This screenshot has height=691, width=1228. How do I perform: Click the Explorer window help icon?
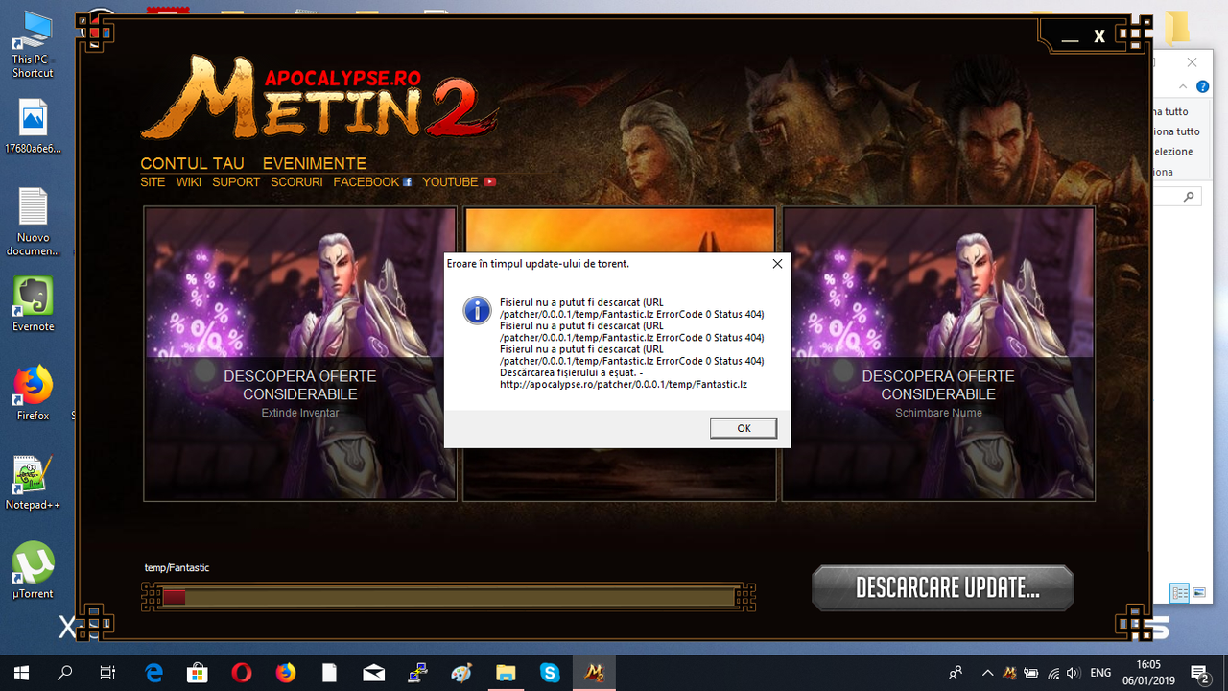(1200, 85)
